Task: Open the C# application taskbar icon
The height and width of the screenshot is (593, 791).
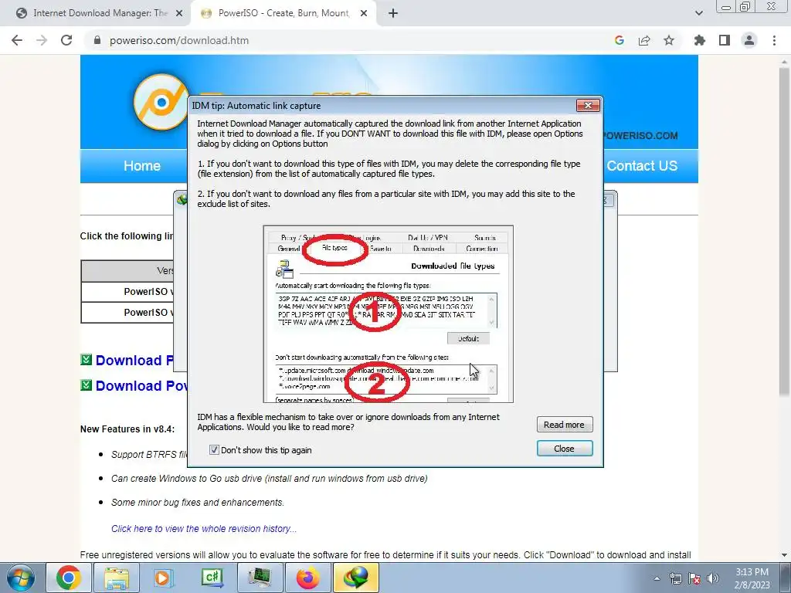Action: [212, 578]
